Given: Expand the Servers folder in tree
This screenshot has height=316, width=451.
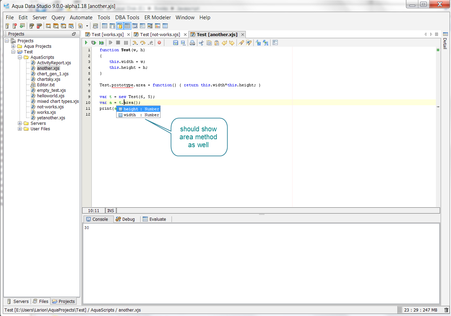Looking at the screenshot, I should pyautogui.click(x=20, y=123).
